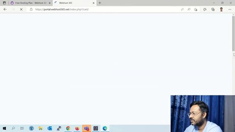Open Collections panel
The image size is (235, 132).
pyautogui.click(x=213, y=10)
